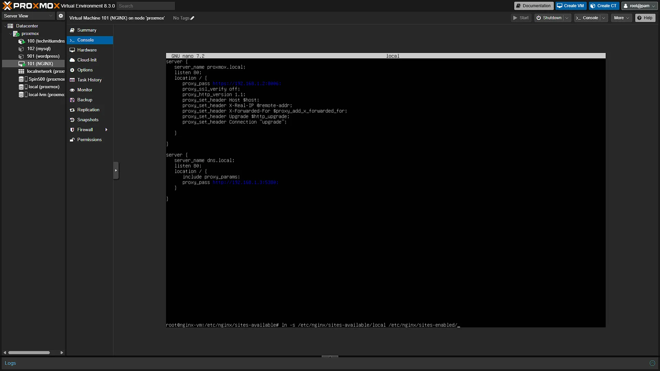This screenshot has height=371, width=660.
Task: Click the Logs panel circular toggle icon
Action: coord(652,363)
